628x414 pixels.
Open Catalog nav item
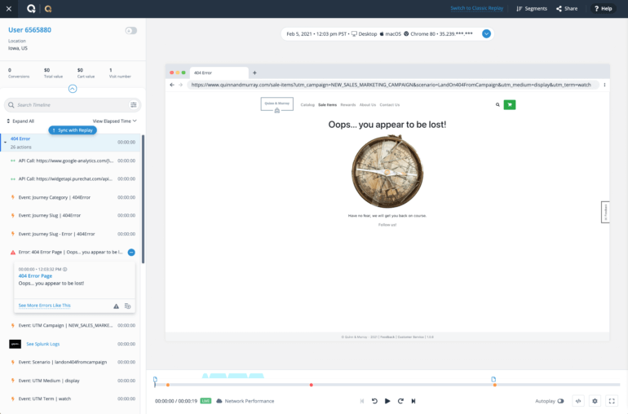[307, 105]
